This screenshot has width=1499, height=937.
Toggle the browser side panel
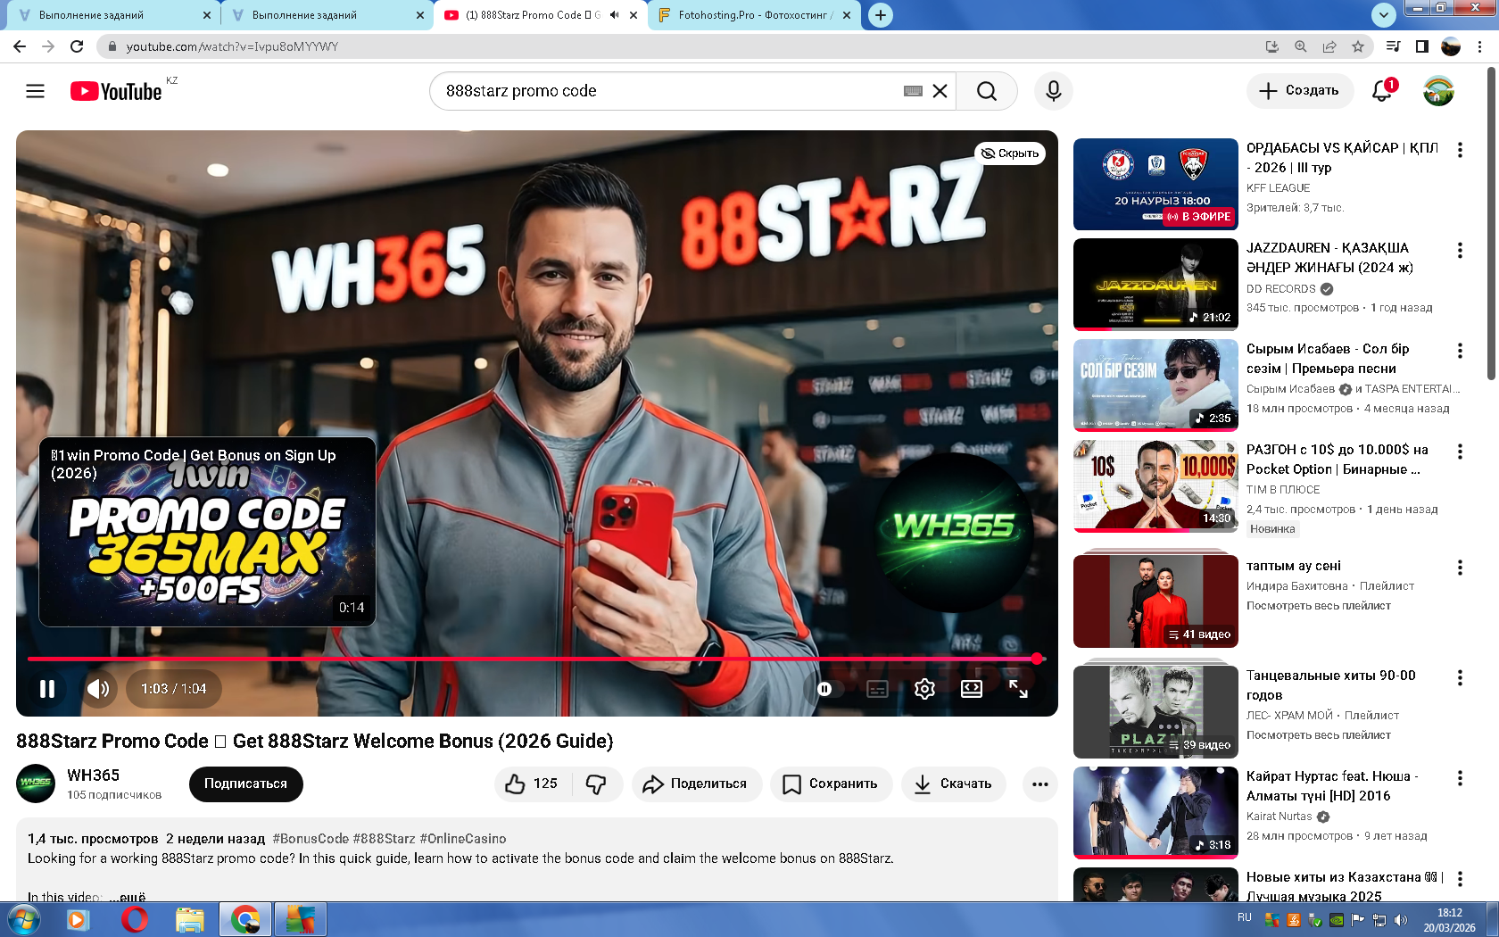(1422, 46)
